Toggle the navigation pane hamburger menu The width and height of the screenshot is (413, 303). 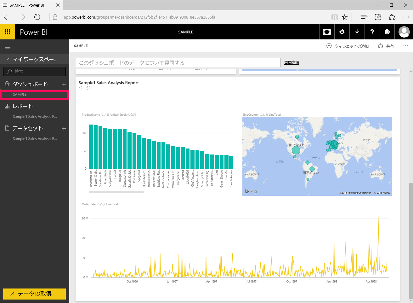(x=8, y=47)
